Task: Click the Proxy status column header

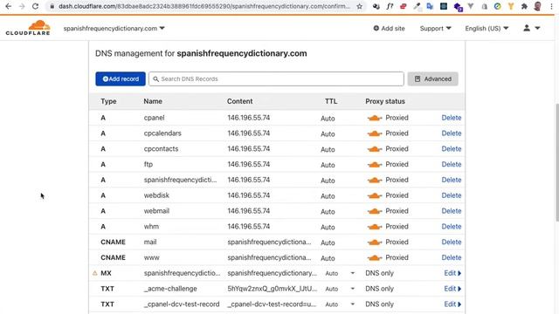Action: pos(385,101)
